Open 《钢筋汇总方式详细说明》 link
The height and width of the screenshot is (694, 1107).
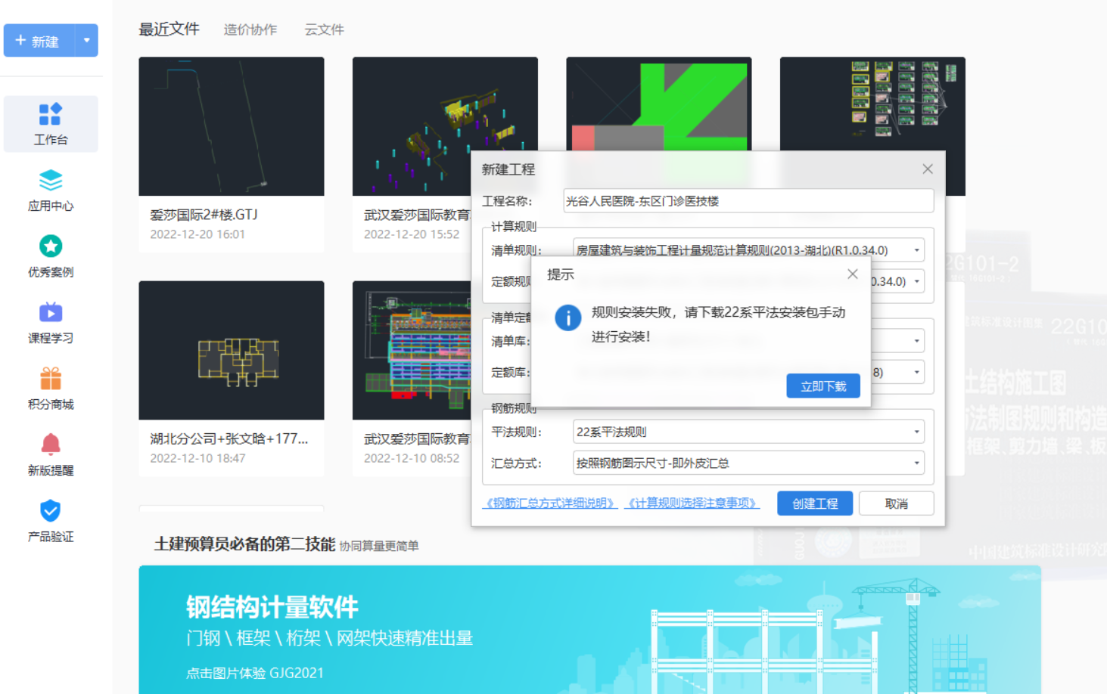point(550,503)
